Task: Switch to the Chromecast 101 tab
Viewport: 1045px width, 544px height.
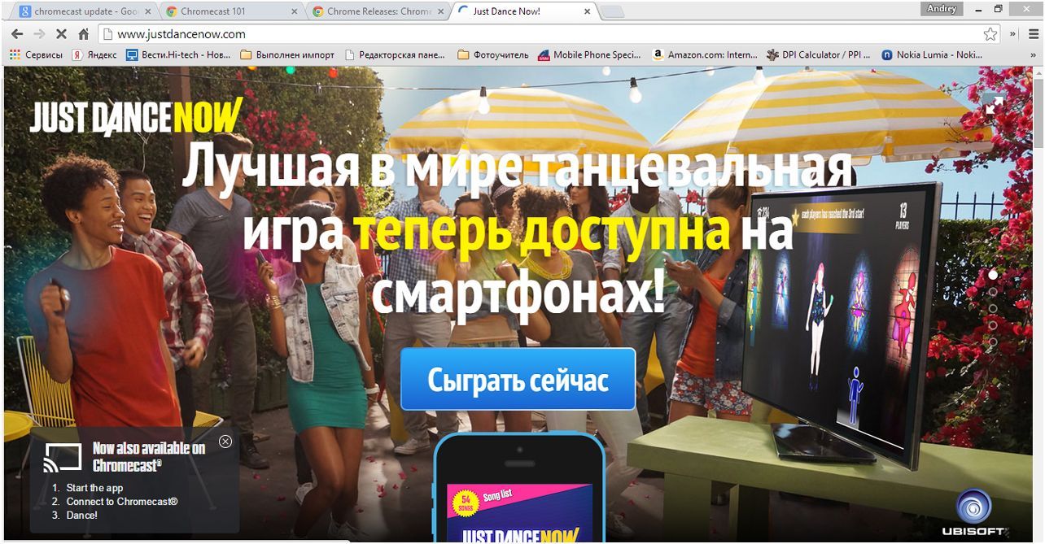Action: point(228,11)
